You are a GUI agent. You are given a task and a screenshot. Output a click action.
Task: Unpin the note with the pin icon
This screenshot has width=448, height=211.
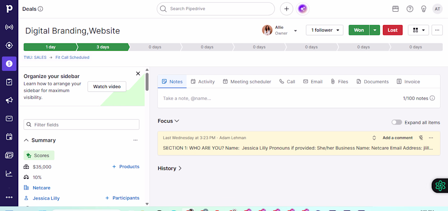click(421, 138)
